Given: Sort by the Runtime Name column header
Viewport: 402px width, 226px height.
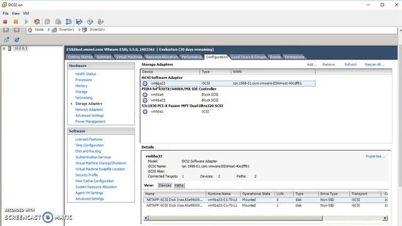Looking at the screenshot, I should (x=223, y=194).
